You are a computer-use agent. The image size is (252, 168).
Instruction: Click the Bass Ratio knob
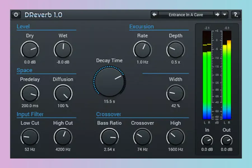click(x=109, y=137)
